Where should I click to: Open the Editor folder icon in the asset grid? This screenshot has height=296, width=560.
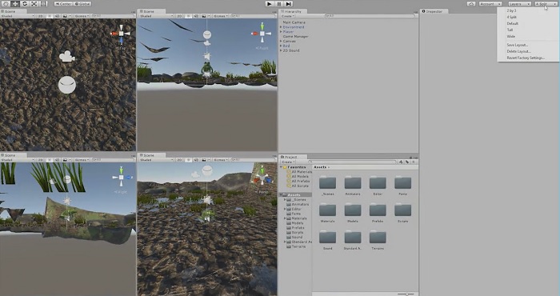tap(378, 183)
